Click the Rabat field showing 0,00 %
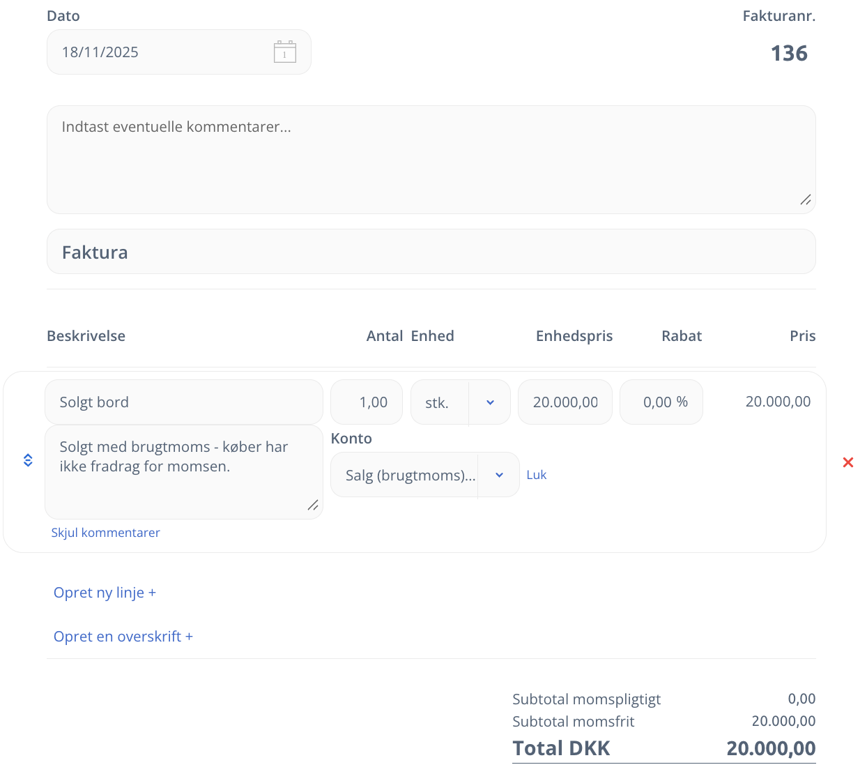 point(661,402)
